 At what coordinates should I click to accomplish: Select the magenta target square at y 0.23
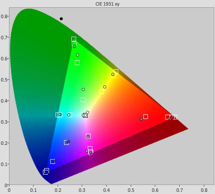[x=88, y=136]
